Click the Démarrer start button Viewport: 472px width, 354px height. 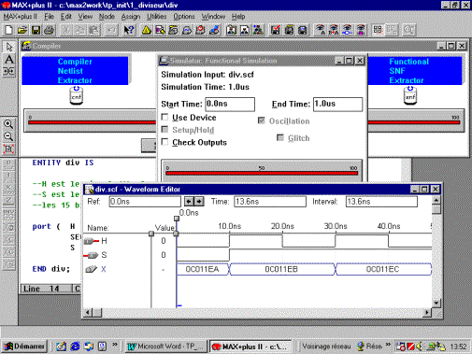click(24, 347)
